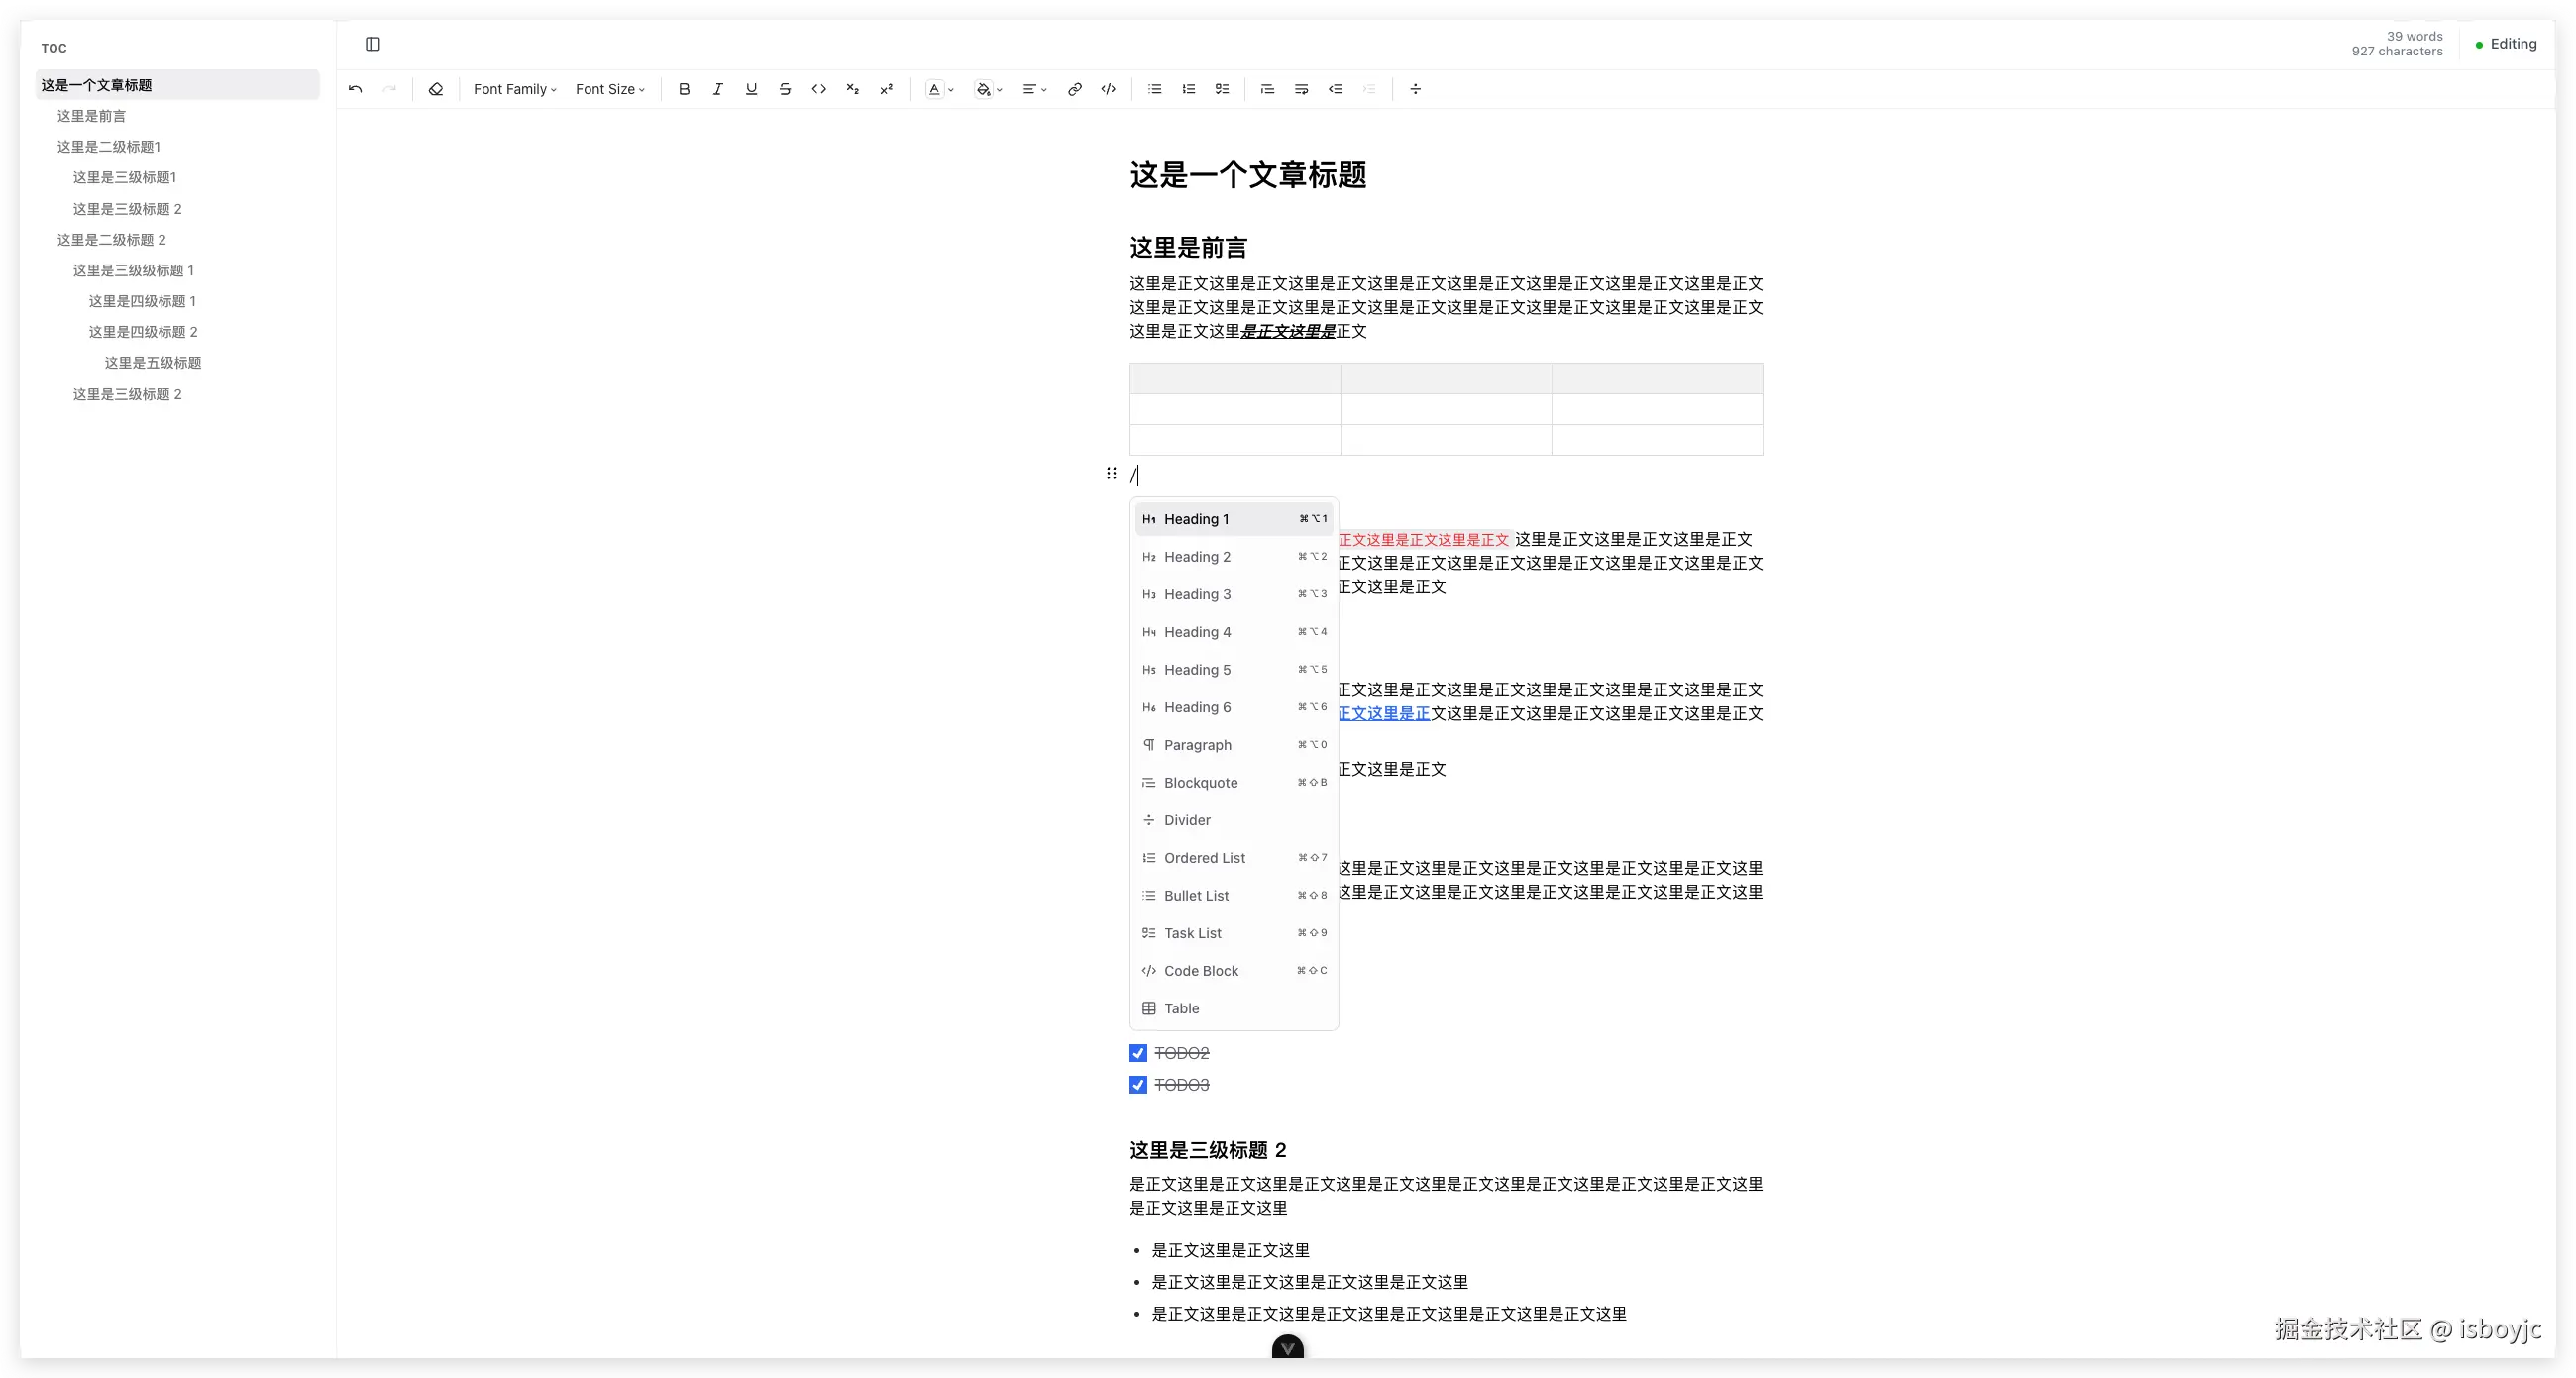
Task: Open the text color picker
Action: tap(938, 89)
